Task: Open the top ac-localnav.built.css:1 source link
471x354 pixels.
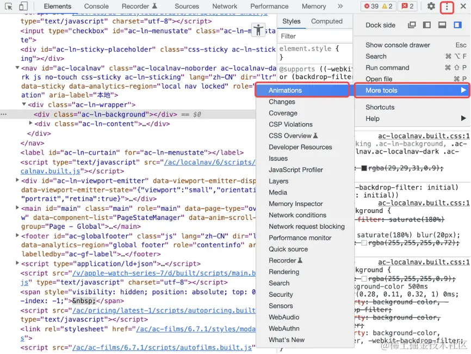Action: point(424,136)
